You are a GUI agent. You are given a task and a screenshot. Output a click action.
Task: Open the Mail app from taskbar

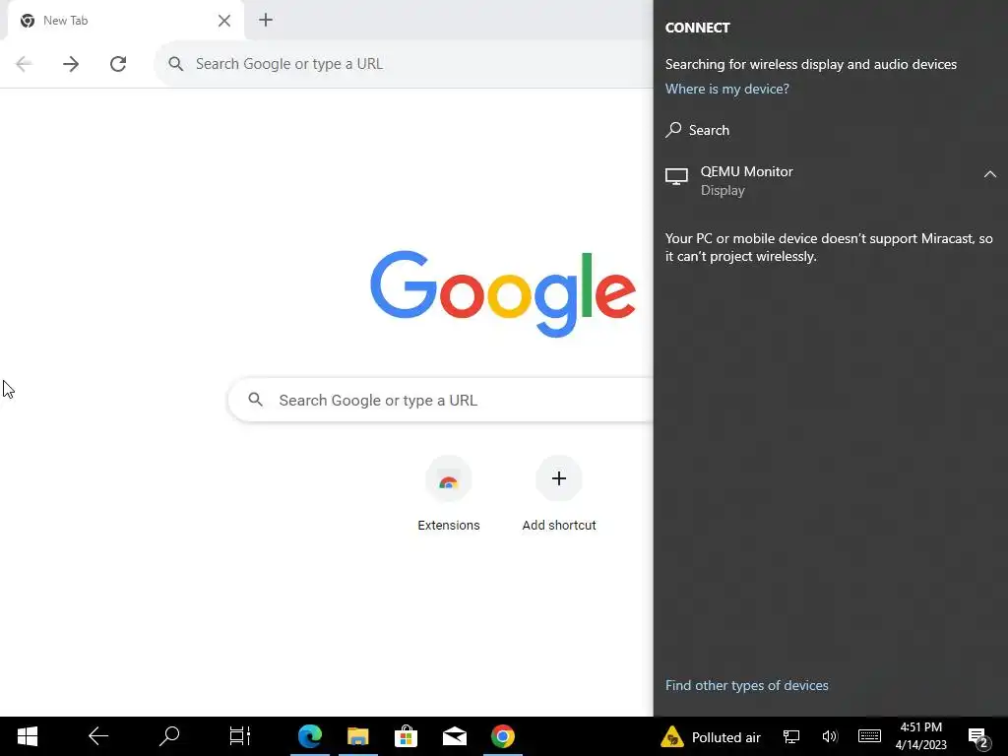pyautogui.click(x=455, y=736)
